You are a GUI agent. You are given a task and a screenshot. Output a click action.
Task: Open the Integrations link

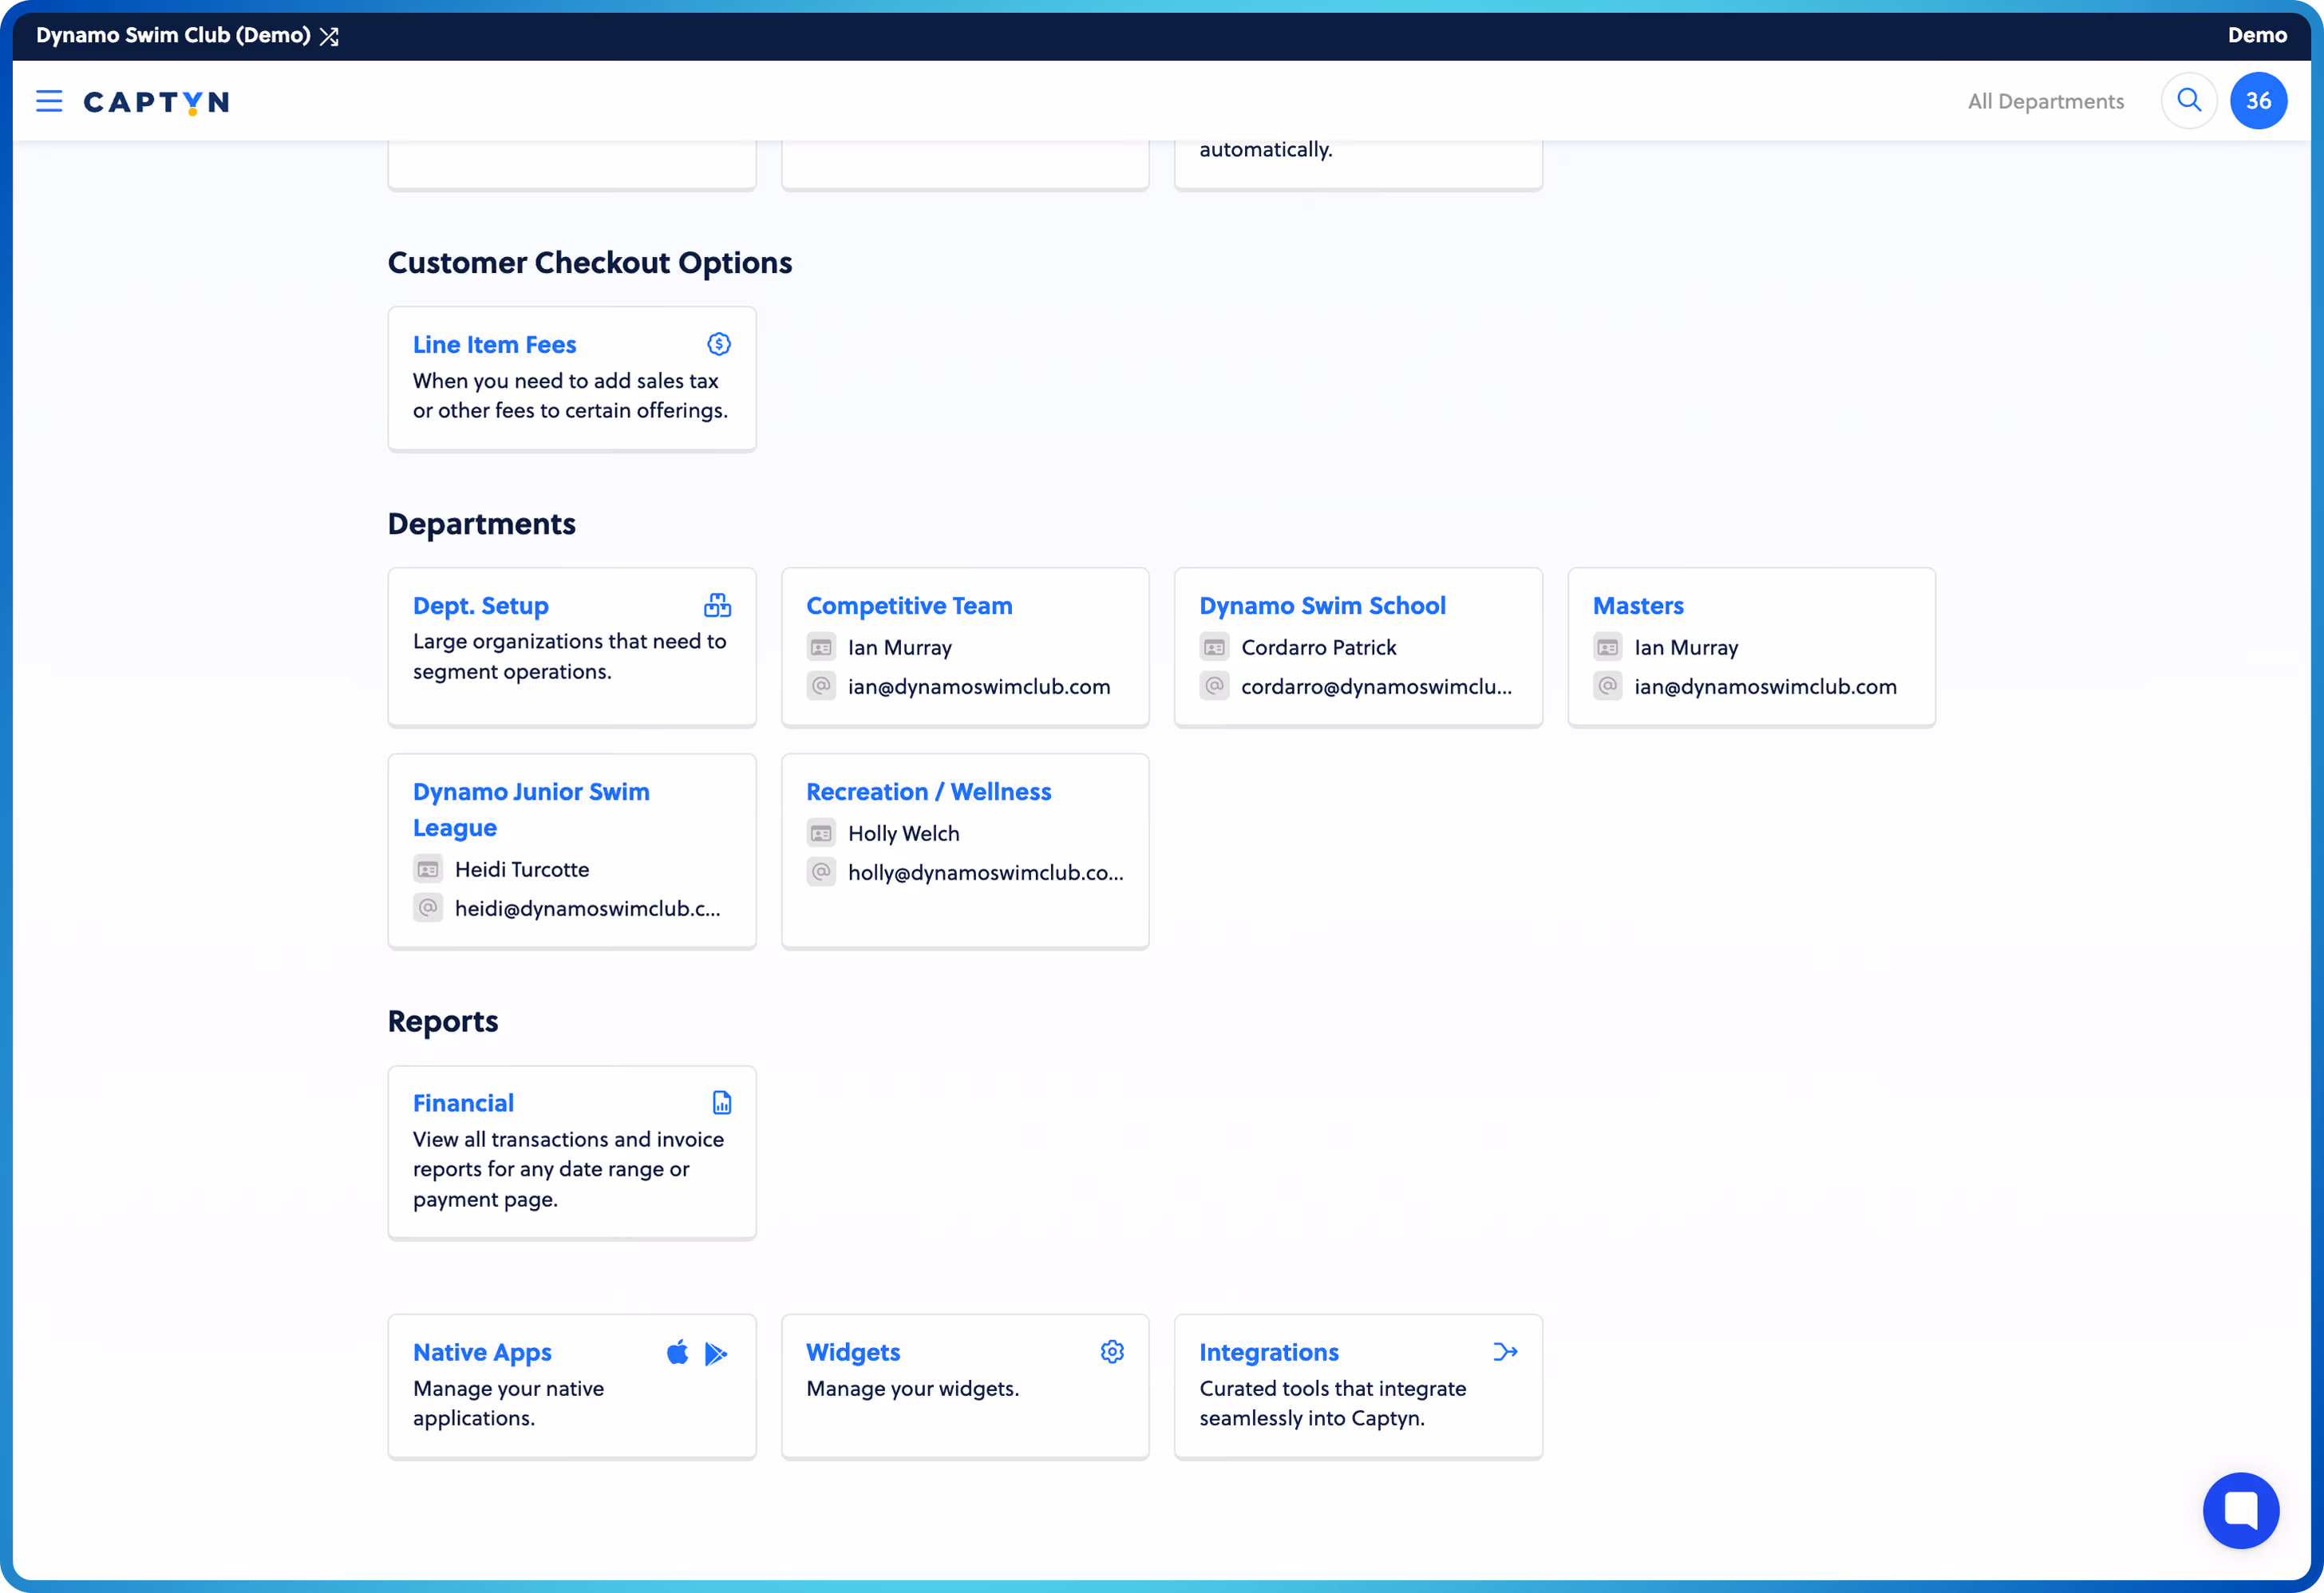(1268, 1352)
